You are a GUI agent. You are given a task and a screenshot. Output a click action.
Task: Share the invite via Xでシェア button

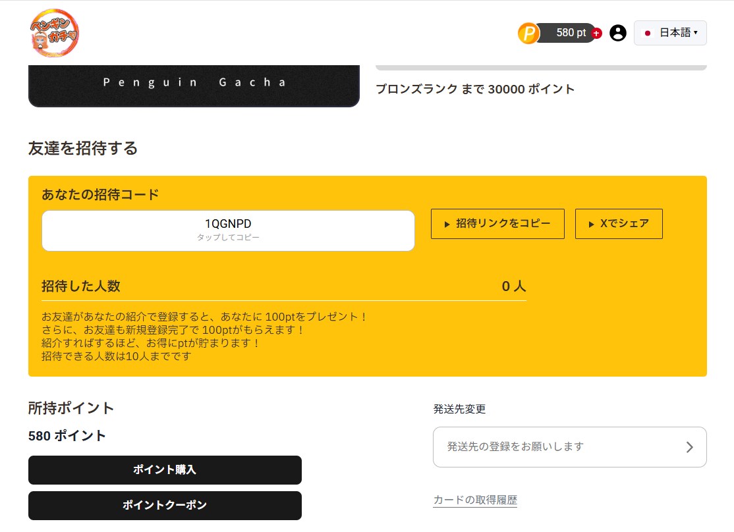[x=619, y=224]
